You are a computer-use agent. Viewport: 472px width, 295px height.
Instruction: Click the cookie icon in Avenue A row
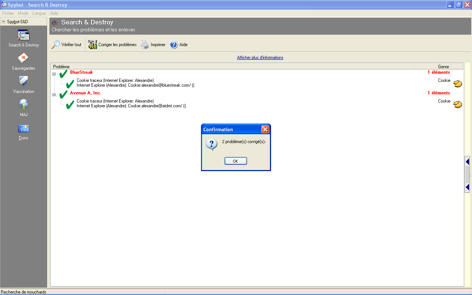458,104
